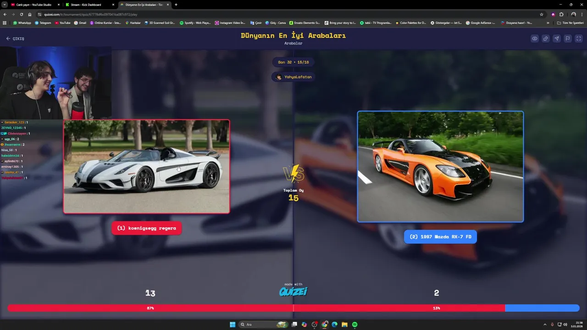Click the volume icon in system tray
The height and width of the screenshot is (330, 587).
click(x=565, y=324)
